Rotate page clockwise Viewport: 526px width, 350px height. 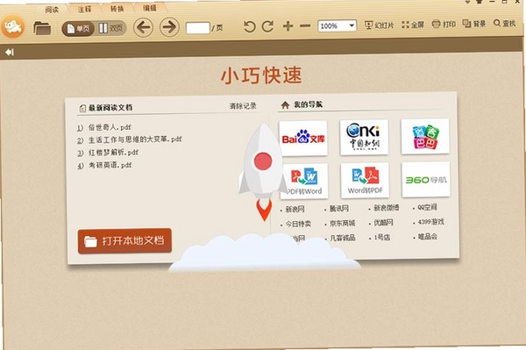click(267, 26)
